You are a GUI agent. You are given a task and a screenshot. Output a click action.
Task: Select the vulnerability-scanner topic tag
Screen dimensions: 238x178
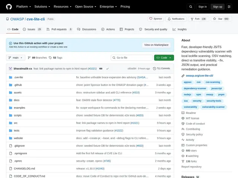(x=213, y=107)
